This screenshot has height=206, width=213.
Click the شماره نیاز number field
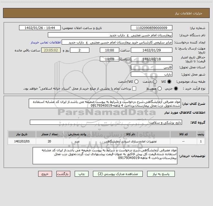pyautogui.click(x=152, y=28)
